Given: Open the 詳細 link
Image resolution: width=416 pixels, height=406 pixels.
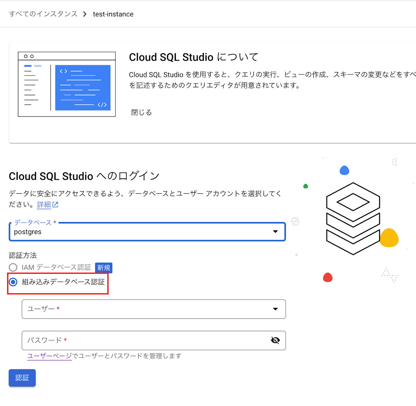Looking at the screenshot, I should [x=44, y=205].
